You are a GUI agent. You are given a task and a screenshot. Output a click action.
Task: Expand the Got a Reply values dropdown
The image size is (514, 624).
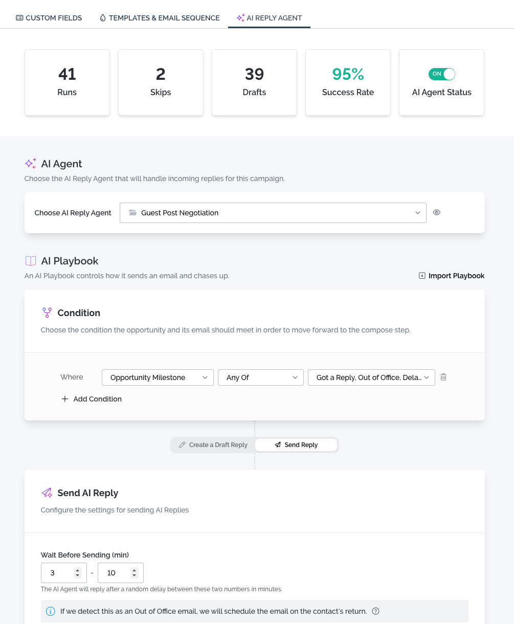click(x=371, y=377)
